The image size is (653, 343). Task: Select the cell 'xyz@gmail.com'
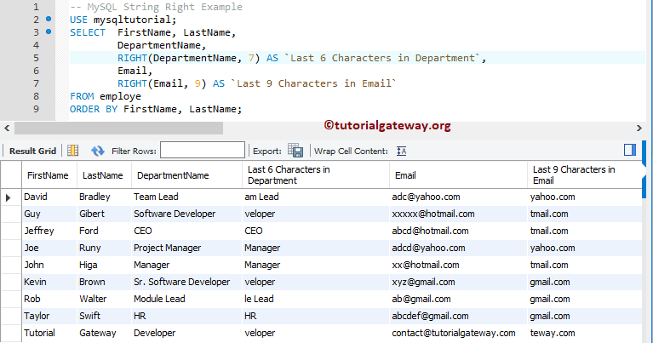coord(458,283)
